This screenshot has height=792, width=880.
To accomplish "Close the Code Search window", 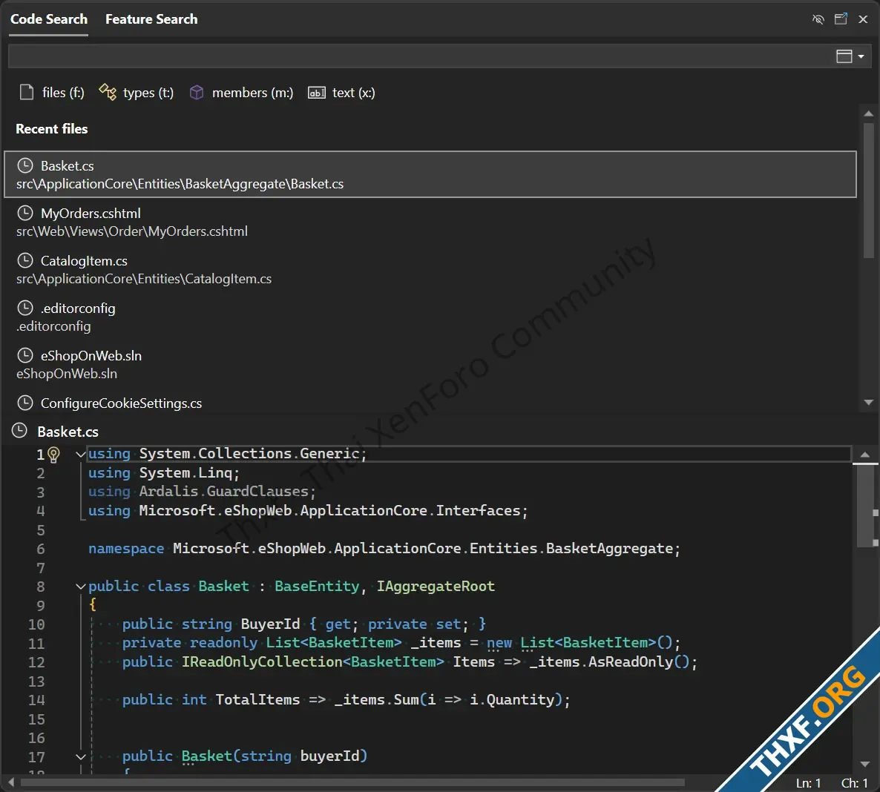I will (863, 19).
